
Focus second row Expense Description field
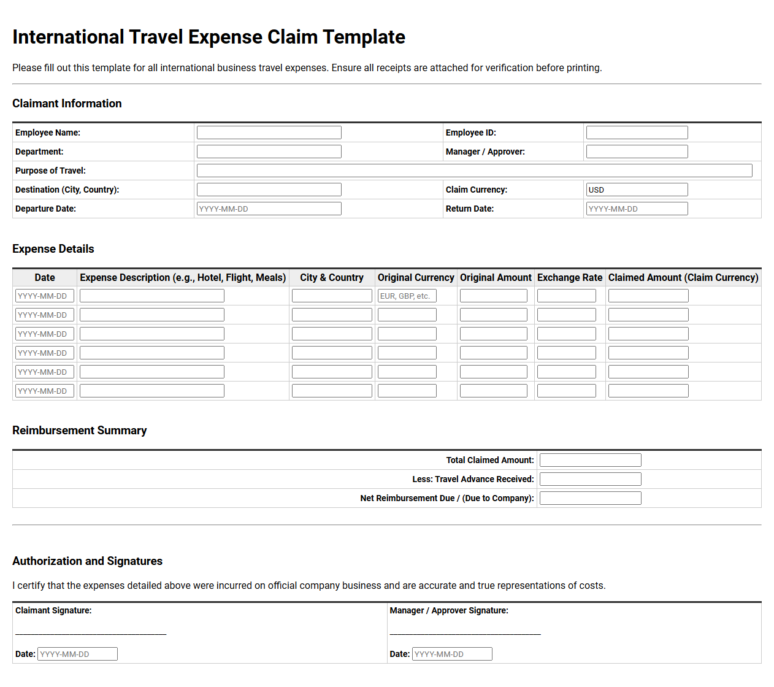(151, 315)
